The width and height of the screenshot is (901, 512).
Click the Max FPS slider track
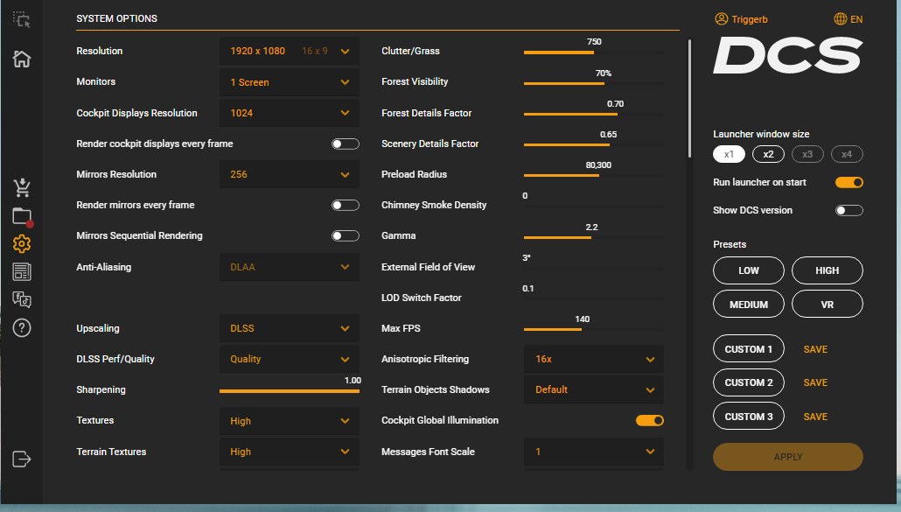[594, 329]
